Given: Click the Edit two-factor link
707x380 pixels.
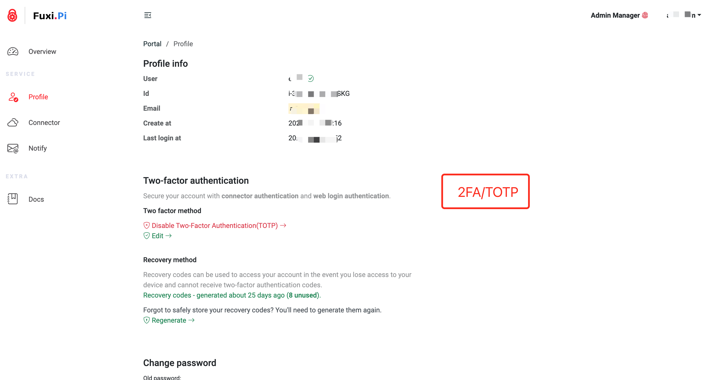Looking at the screenshot, I should 157,236.
